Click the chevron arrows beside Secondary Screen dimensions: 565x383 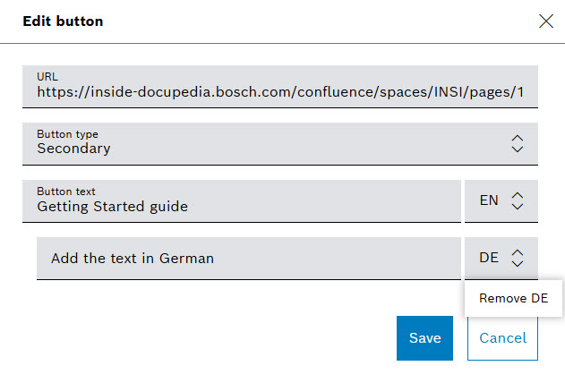(517, 143)
